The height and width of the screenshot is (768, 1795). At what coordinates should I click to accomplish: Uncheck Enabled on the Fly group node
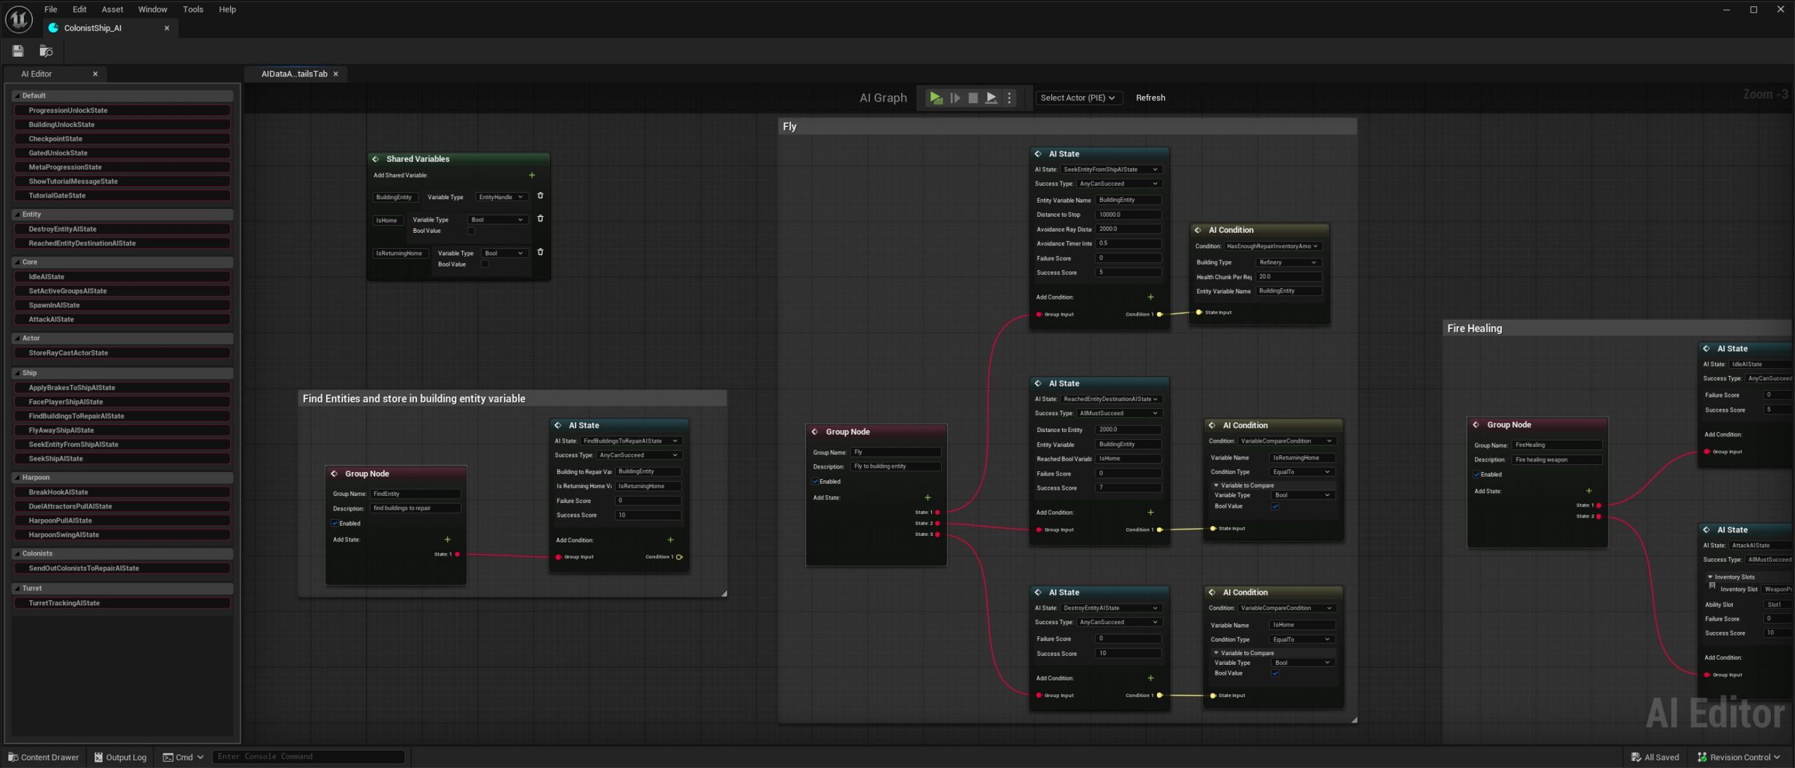(x=815, y=481)
